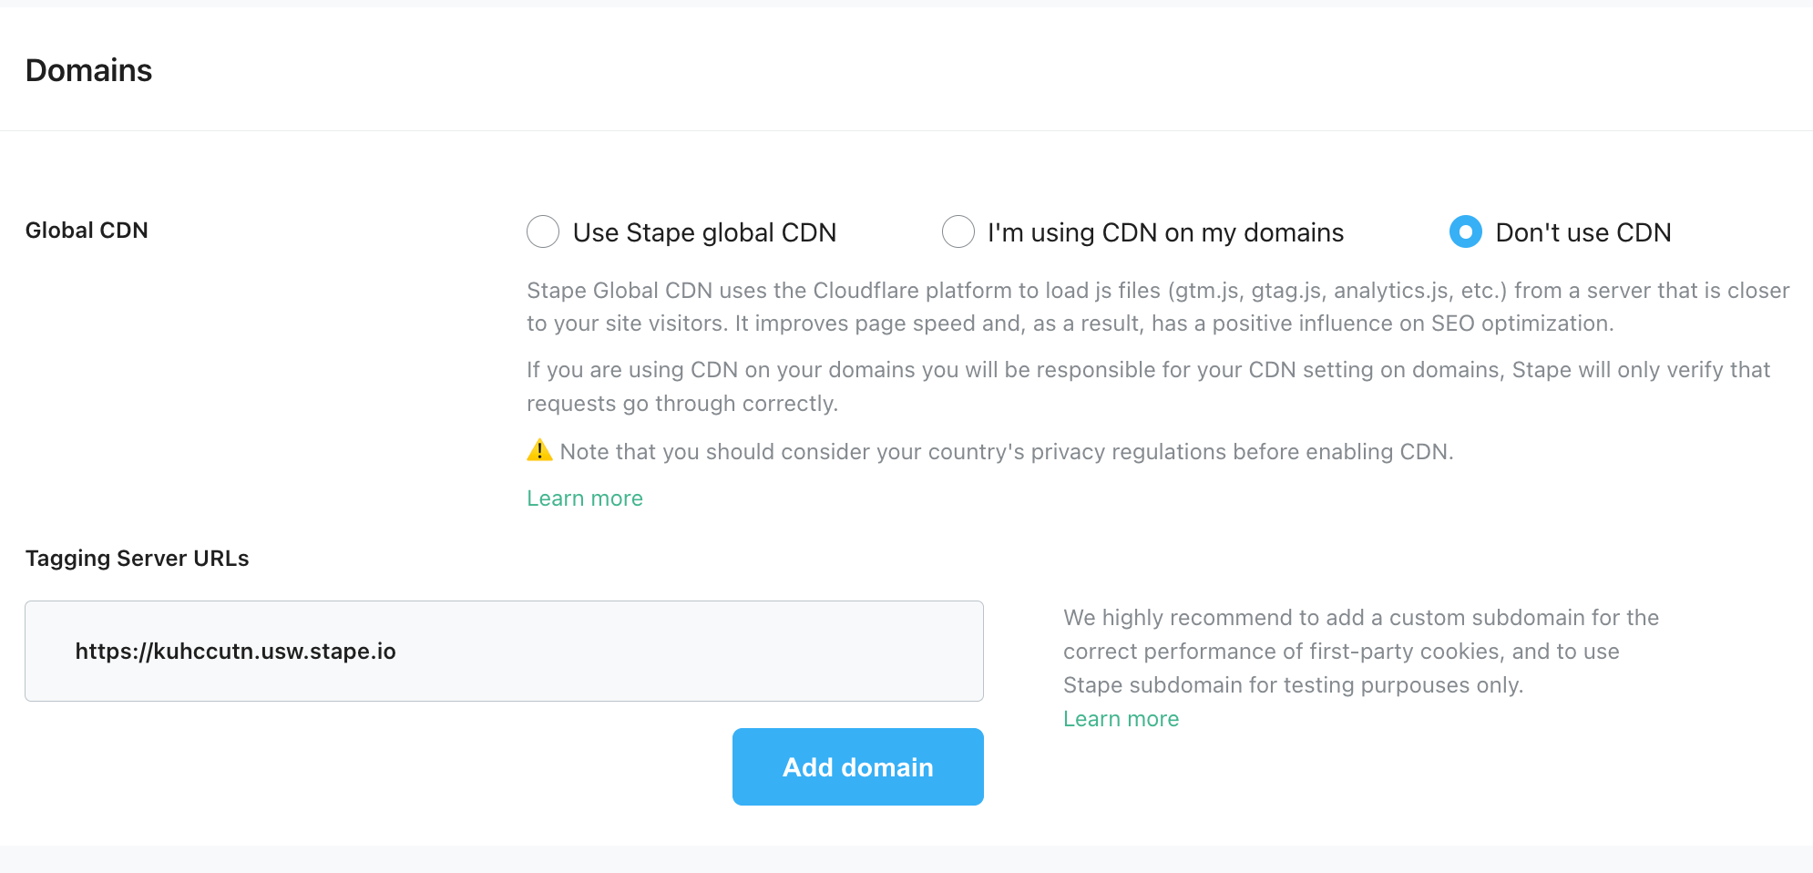Viewport: 1813px width, 873px height.
Task: Open the CDN 'Learn more' link
Action: [584, 498]
